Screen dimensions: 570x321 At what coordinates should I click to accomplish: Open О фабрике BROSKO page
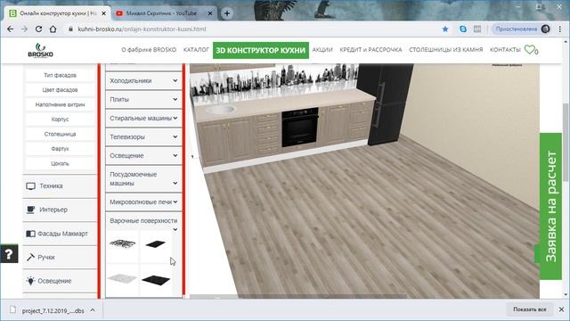point(149,50)
